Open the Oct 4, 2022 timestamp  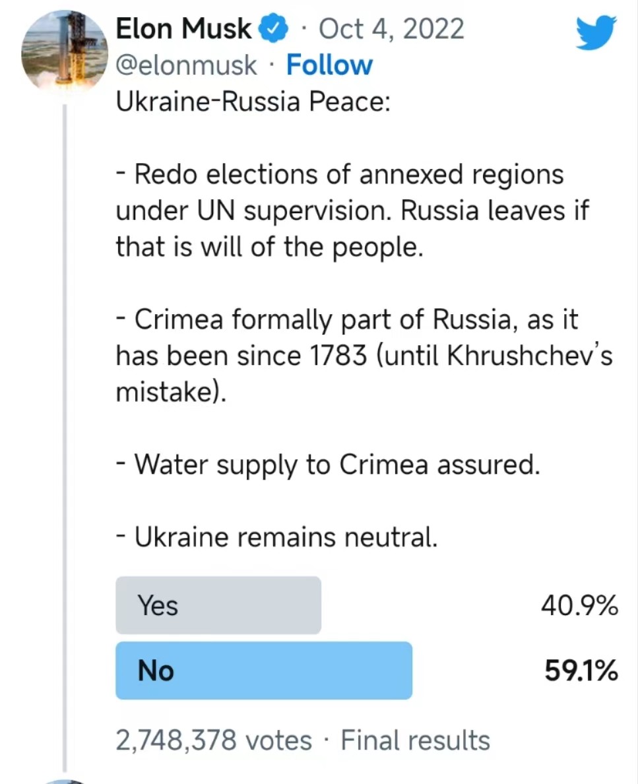point(391,29)
